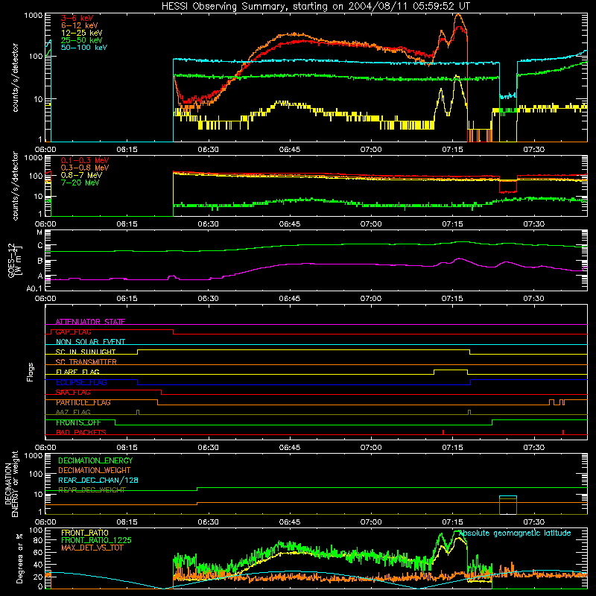
Task: Click the 0.8-7 MeV legend label
Action: [x=81, y=175]
